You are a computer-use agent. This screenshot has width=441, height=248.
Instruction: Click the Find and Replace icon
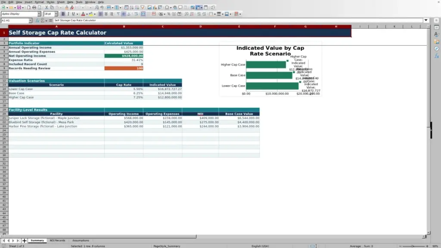(97, 8)
